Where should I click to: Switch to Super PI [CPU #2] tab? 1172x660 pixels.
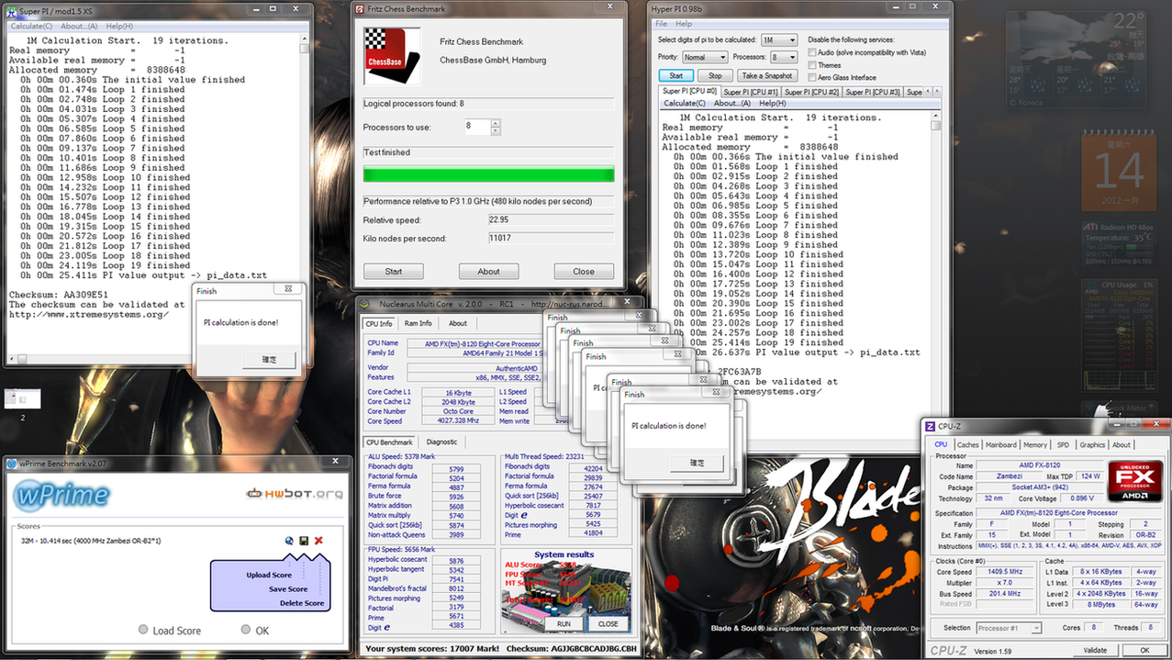coord(811,92)
